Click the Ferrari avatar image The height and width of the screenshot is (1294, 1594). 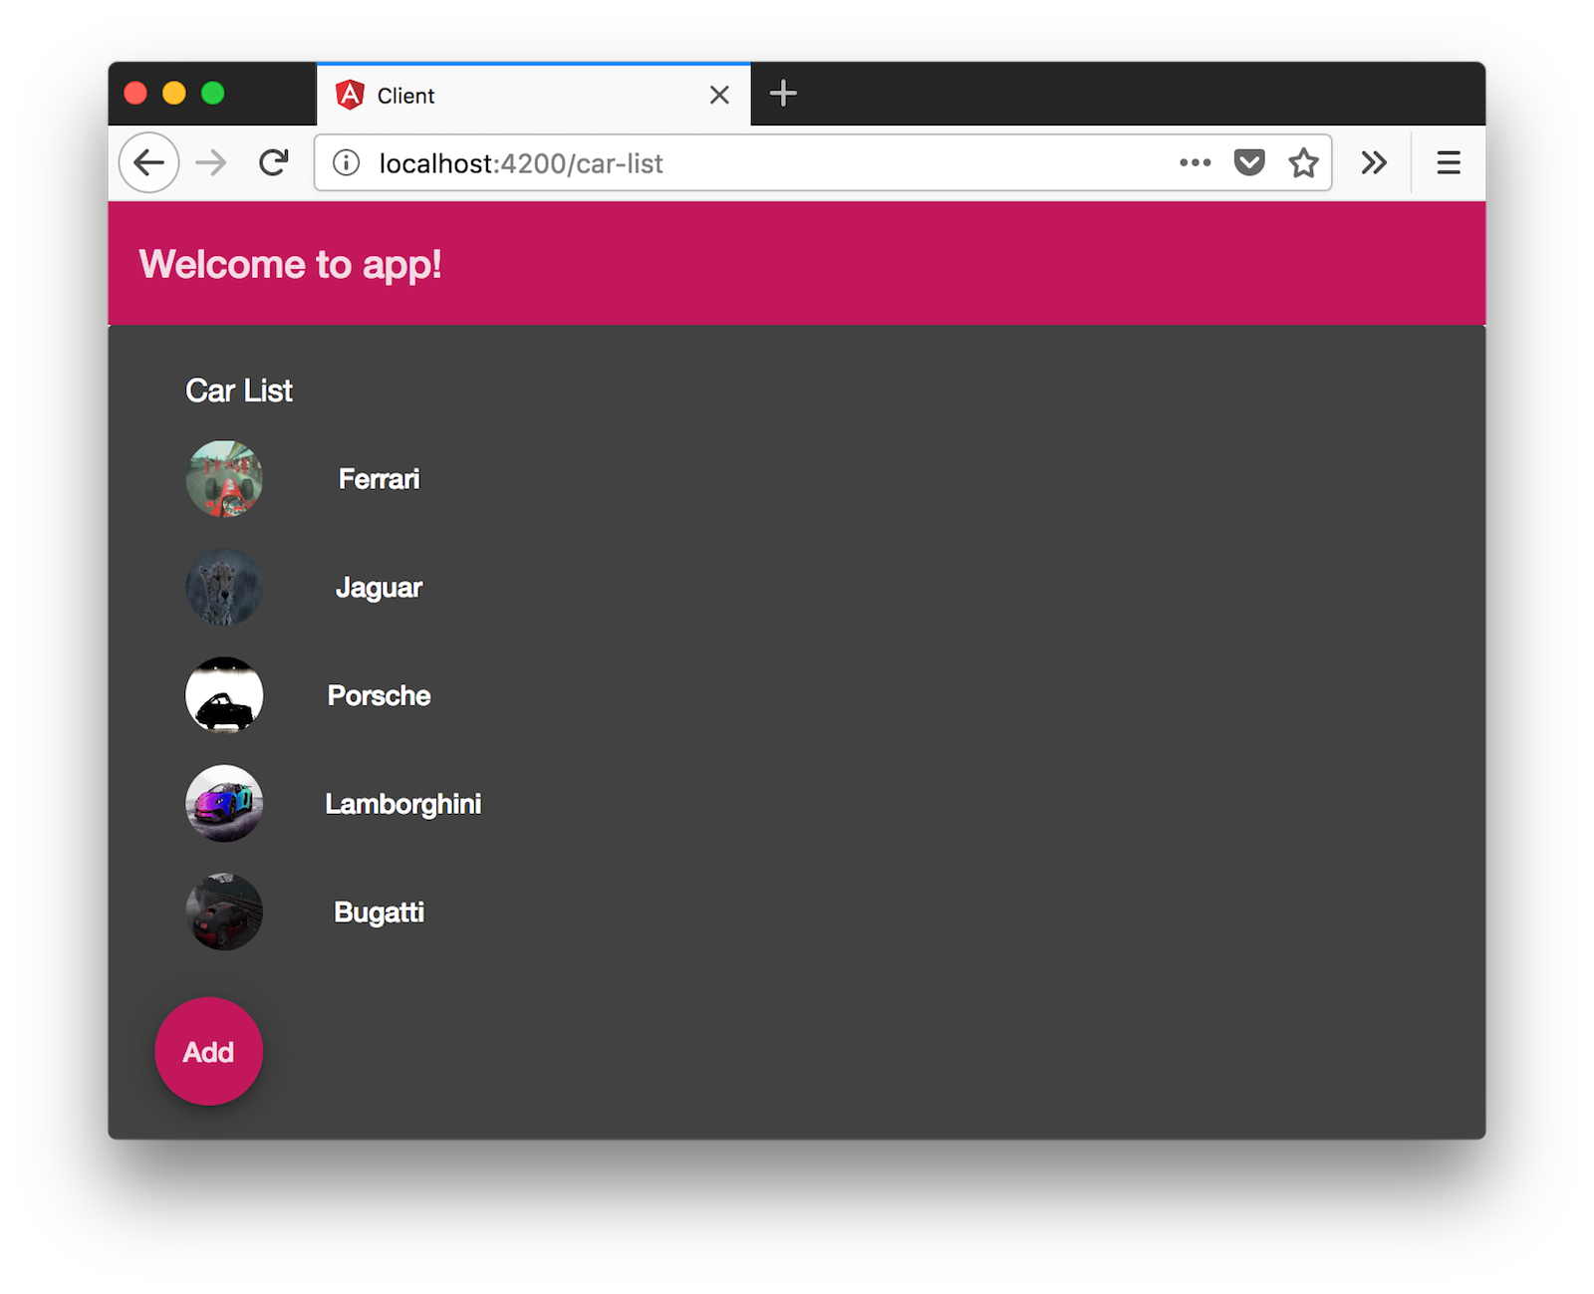tap(224, 479)
